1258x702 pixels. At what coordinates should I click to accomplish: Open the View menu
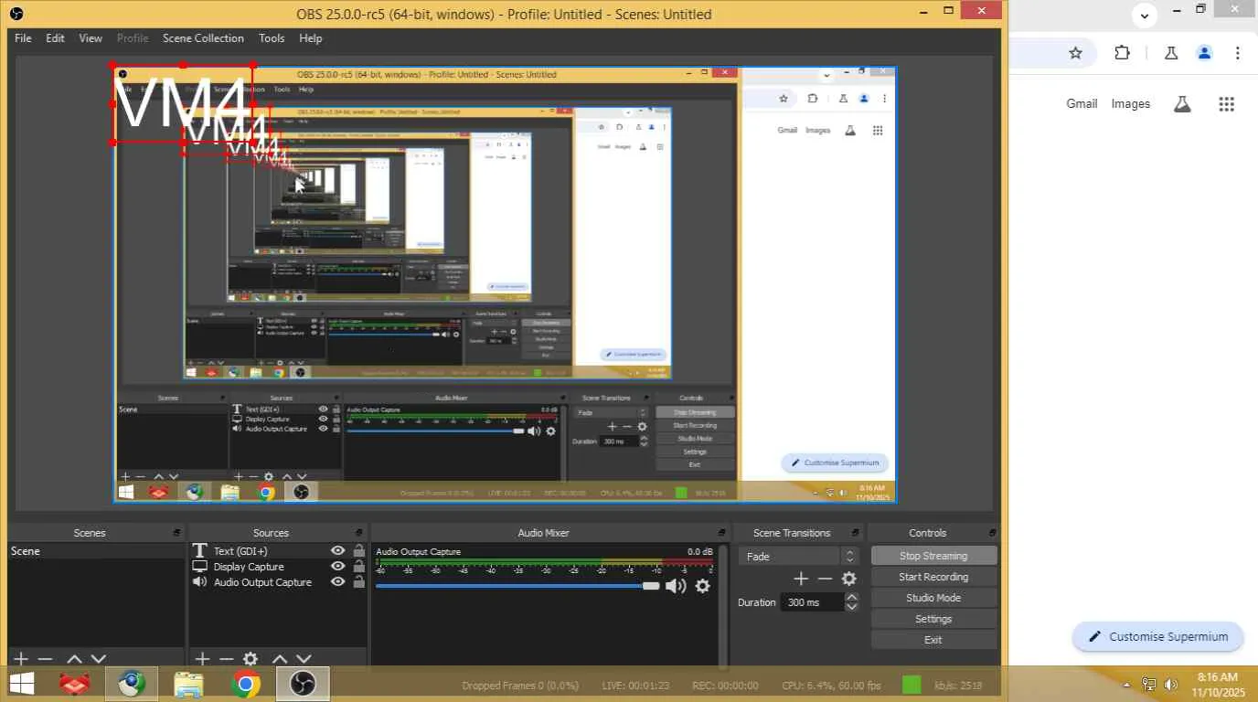point(91,38)
